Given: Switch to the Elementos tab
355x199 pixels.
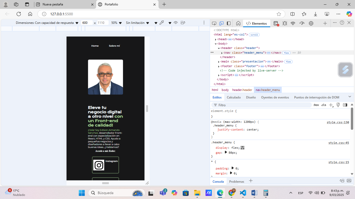Looking at the screenshot, I should click(x=257, y=23).
